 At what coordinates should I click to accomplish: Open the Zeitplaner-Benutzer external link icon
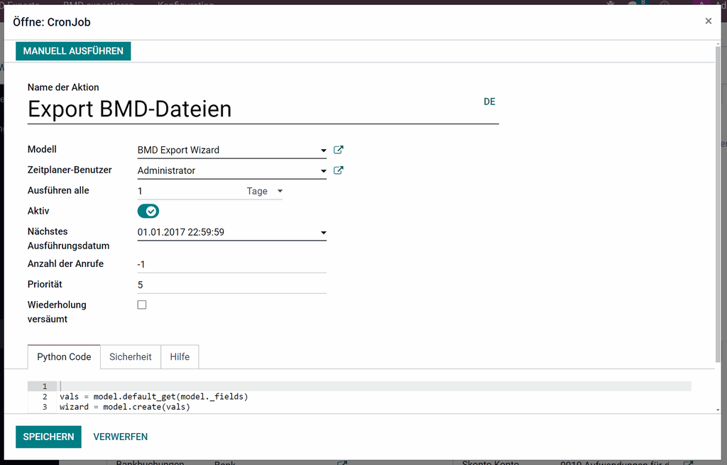[339, 170]
